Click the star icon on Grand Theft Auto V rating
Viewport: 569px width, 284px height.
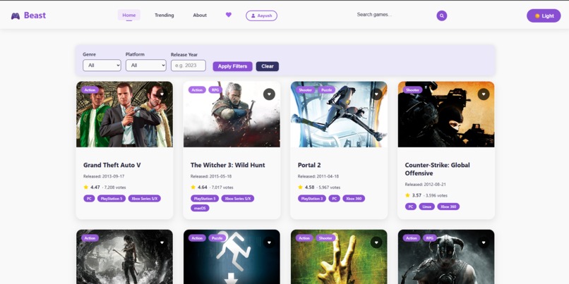click(x=85, y=187)
